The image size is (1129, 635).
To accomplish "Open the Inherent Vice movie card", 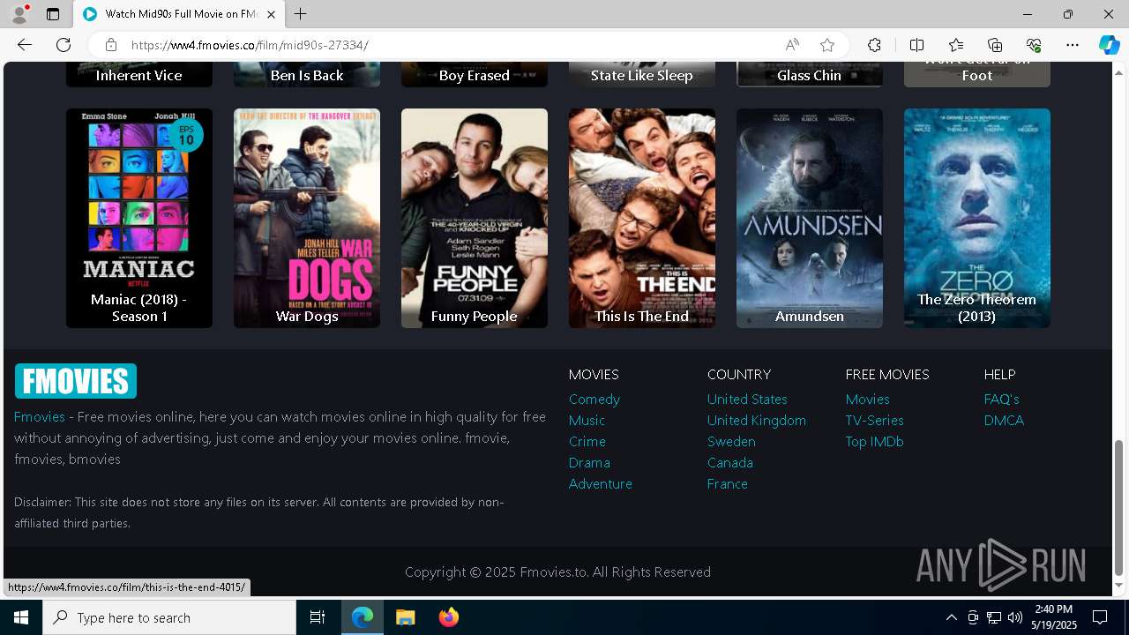I will (139, 74).
